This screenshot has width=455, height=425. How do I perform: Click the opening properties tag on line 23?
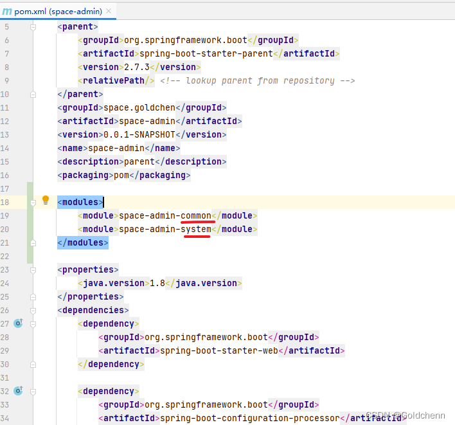pos(88,269)
